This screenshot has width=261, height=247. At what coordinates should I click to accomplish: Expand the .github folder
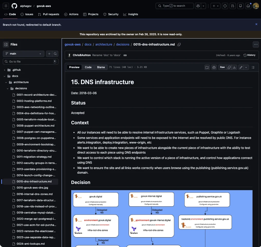(x=4, y=70)
